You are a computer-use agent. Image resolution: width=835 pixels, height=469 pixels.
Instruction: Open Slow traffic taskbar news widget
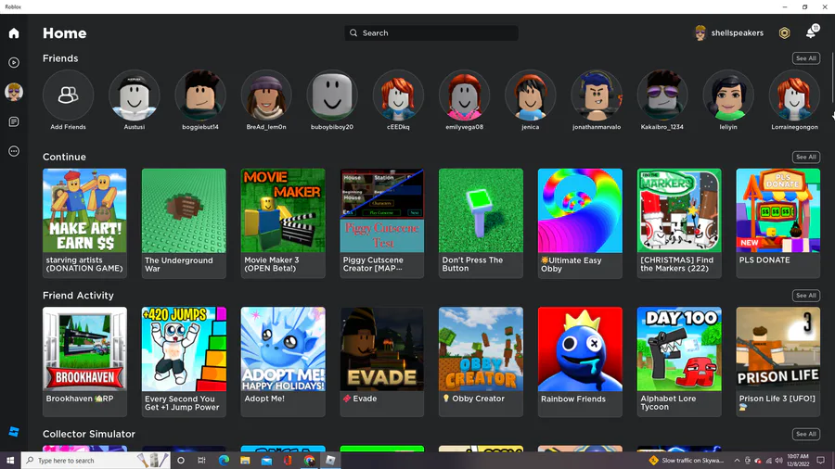pyautogui.click(x=687, y=461)
